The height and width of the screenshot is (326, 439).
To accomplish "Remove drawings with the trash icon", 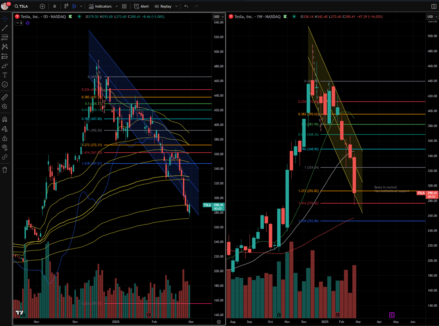I will click(x=5, y=170).
